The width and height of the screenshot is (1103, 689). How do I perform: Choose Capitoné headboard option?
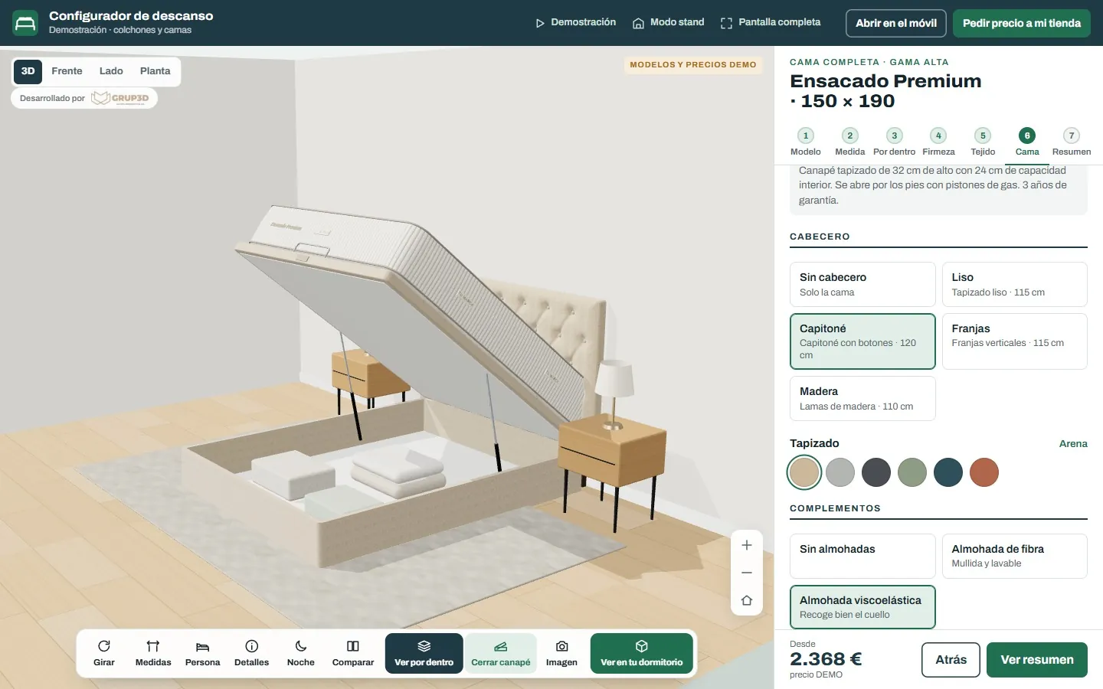[x=862, y=341]
